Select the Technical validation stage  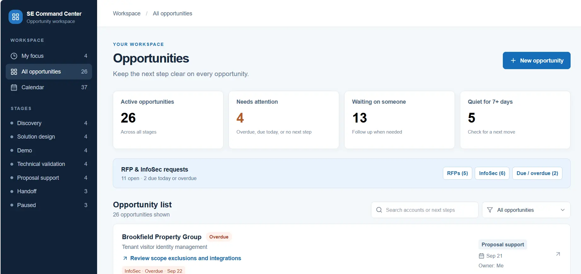pos(49,164)
